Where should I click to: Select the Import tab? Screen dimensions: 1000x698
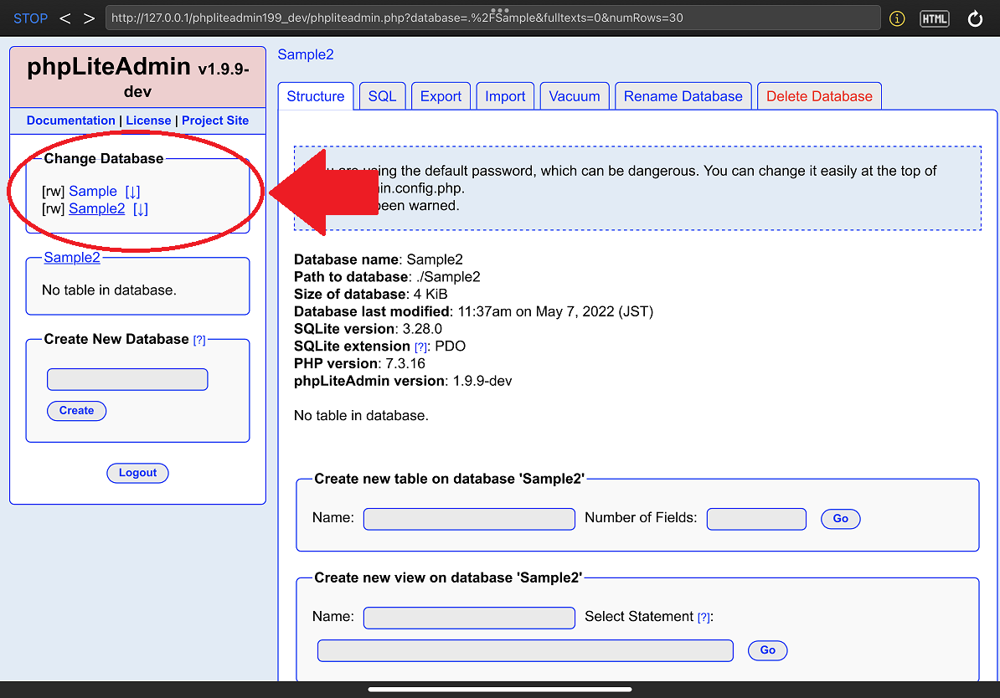coord(505,96)
